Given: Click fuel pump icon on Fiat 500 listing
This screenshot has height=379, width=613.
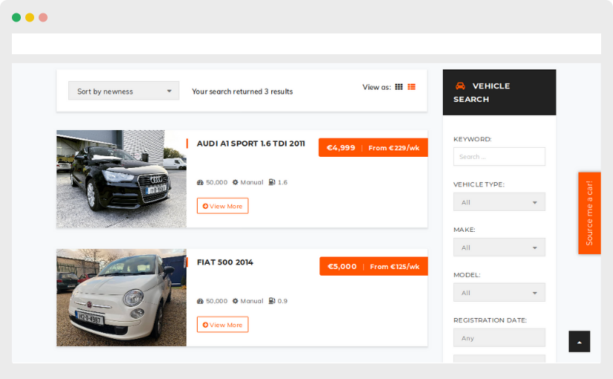Looking at the screenshot, I should (x=272, y=301).
